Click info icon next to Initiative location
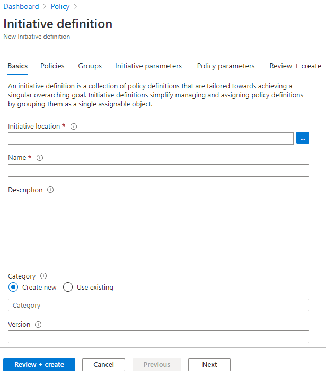Image resolution: width=326 pixels, height=377 pixels. click(x=74, y=127)
